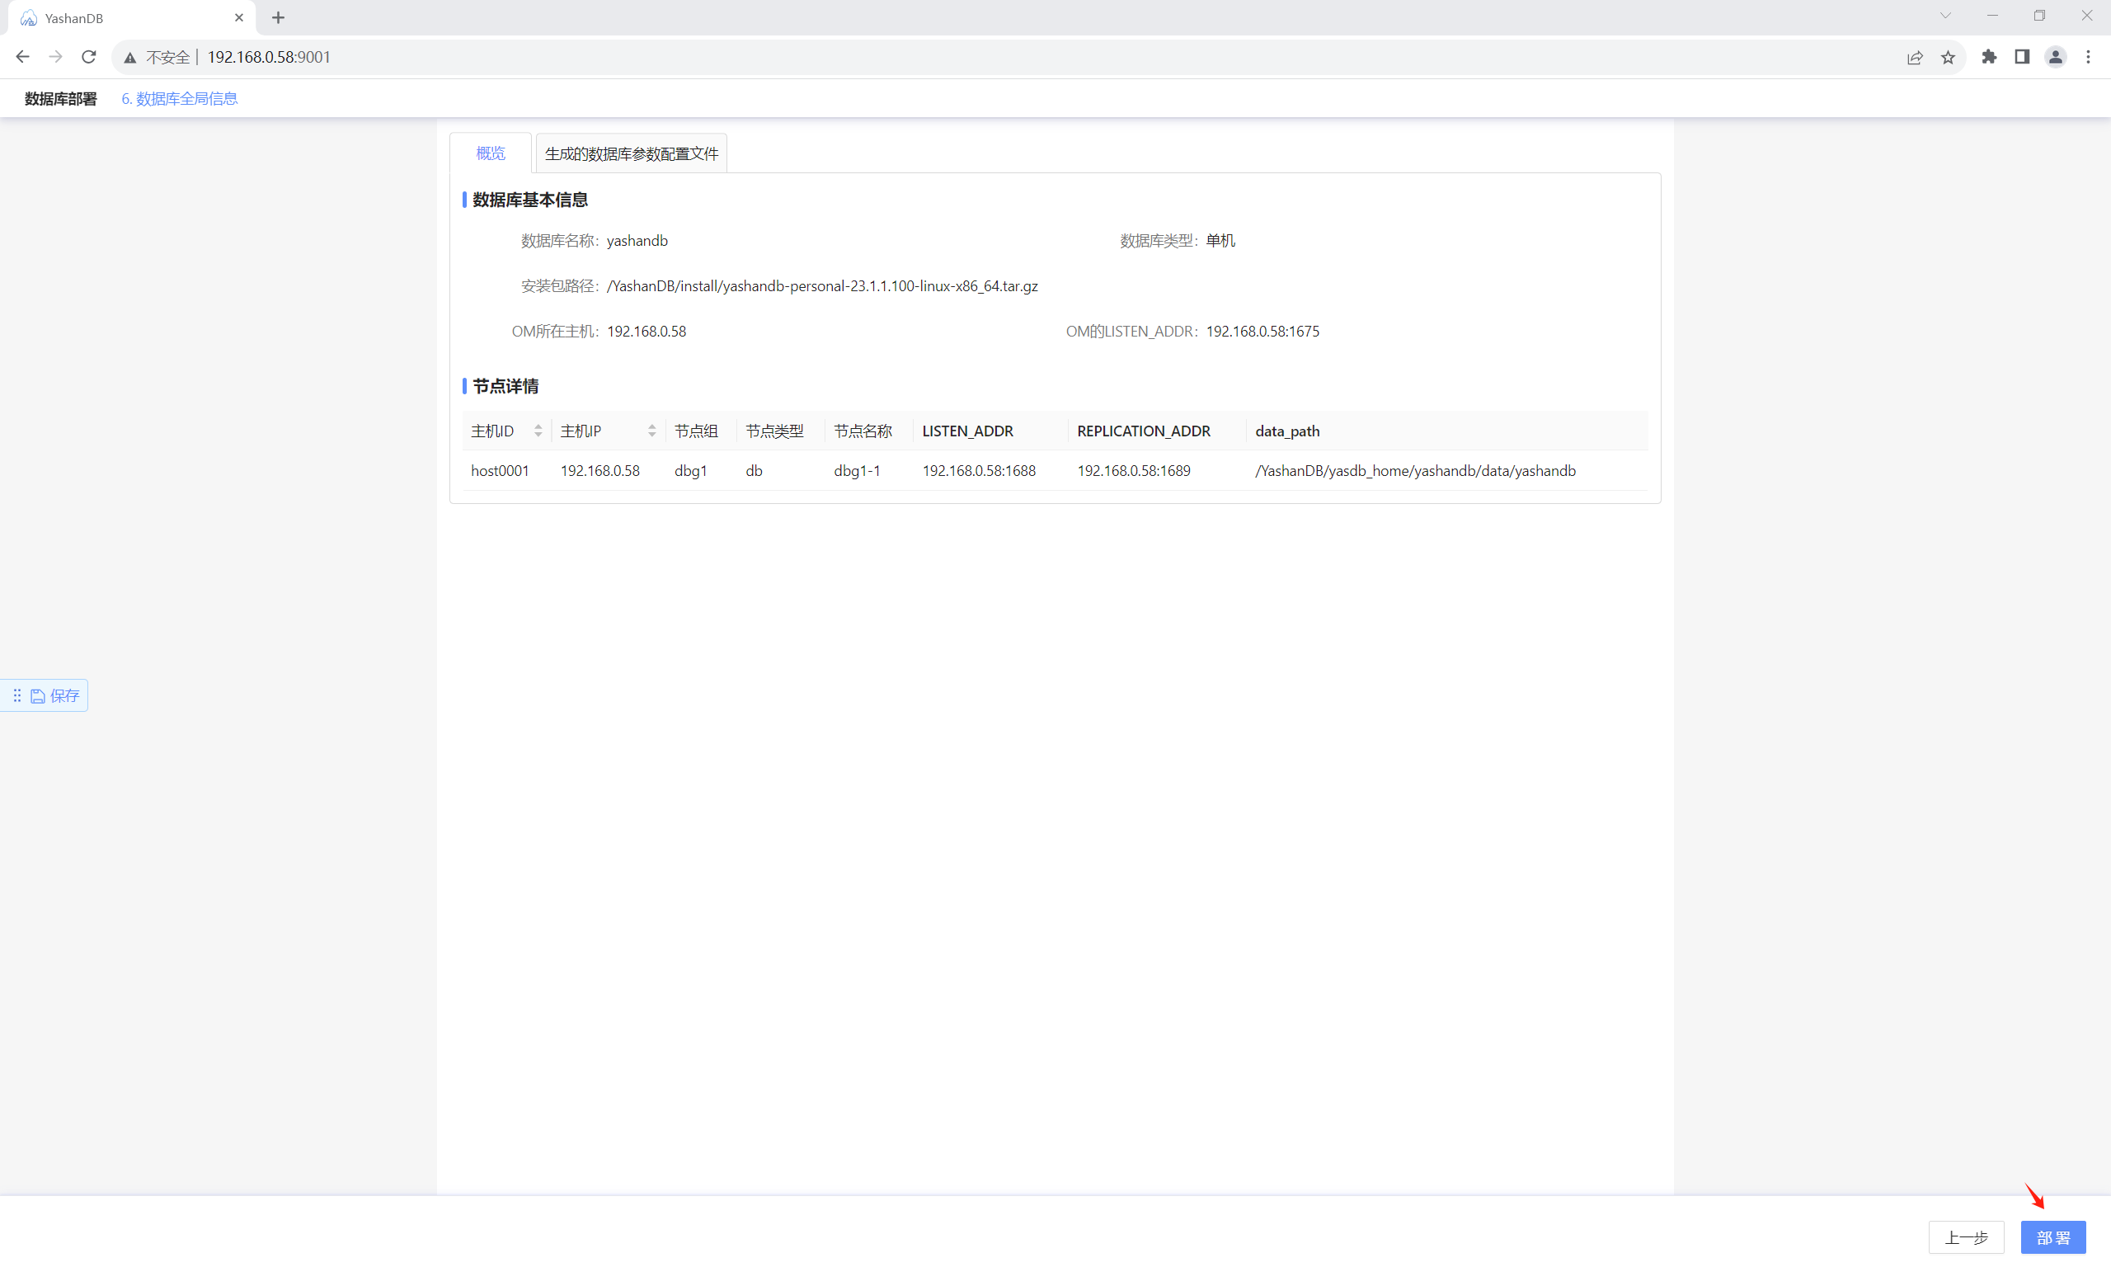The width and height of the screenshot is (2111, 1267).
Task: Open tab search chevron in title bar
Action: [1945, 16]
